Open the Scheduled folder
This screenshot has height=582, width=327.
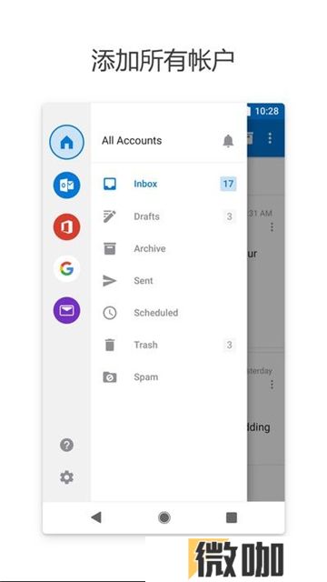(169, 313)
